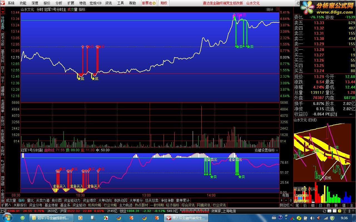The image size is (356, 222).
Task: Open 综合资讯 extension tab
Action: (188, 205)
